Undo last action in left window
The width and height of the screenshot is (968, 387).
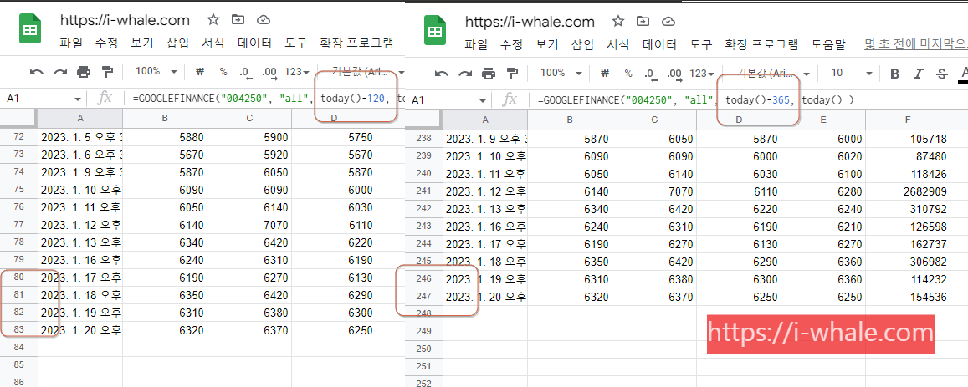[37, 72]
